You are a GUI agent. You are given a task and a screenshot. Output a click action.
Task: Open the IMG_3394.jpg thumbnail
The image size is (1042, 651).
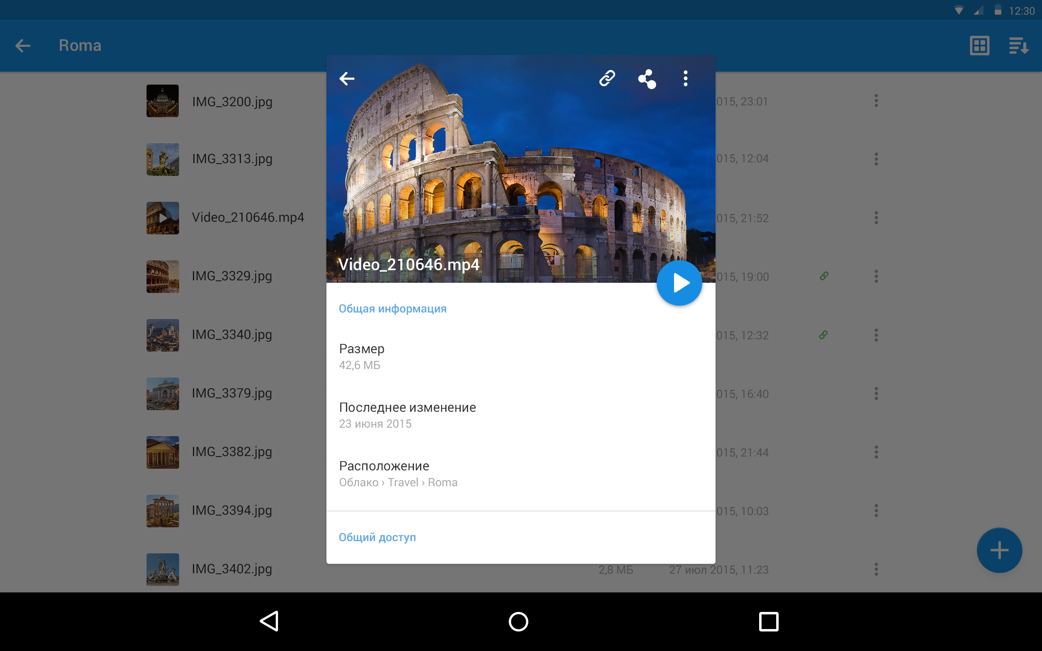(x=162, y=511)
